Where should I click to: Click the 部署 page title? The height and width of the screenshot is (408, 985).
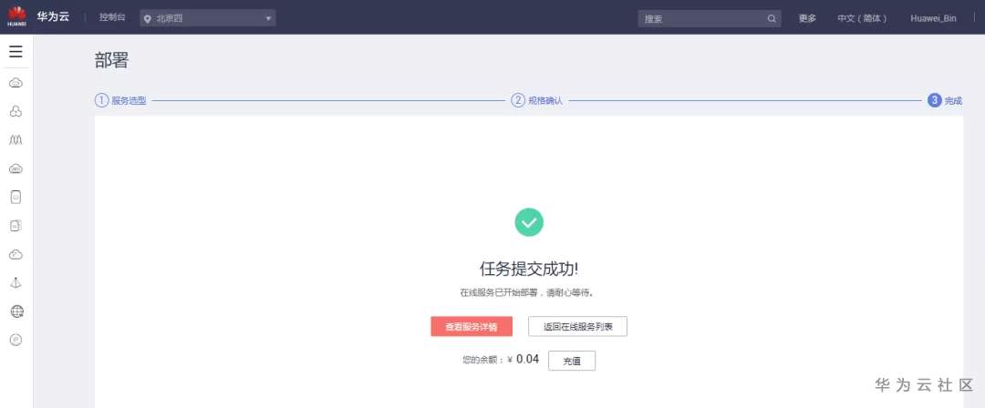111,60
